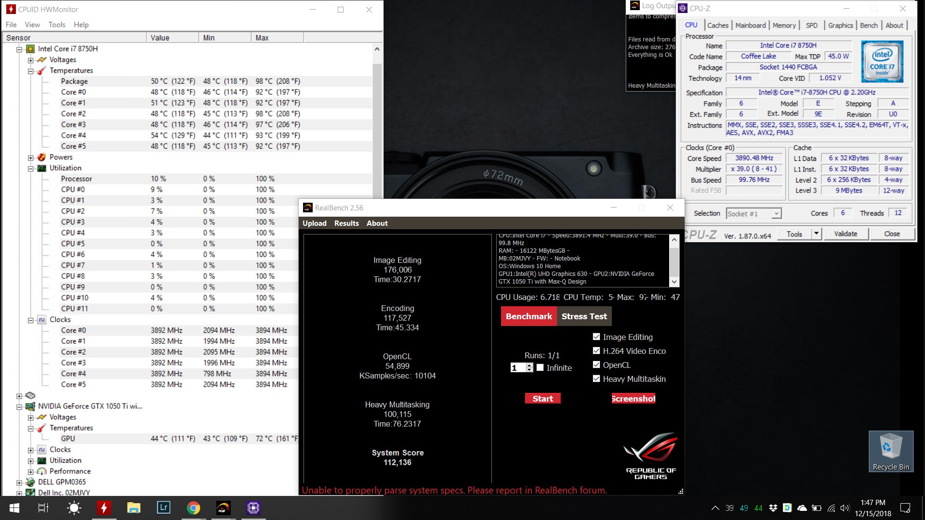Open the Windows Start menu
Image resolution: width=925 pixels, height=520 pixels.
coord(14,508)
